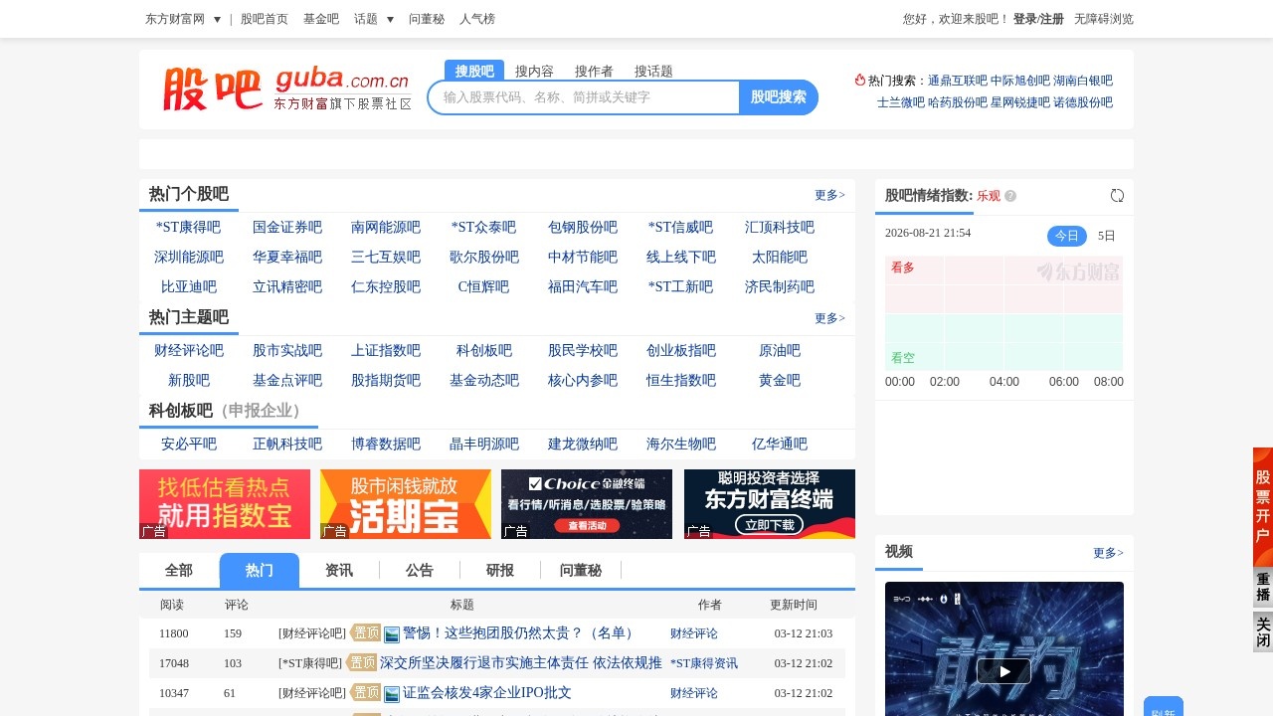Viewport: 1273px width, 716px height.
Task: Open 安必平吧 link
Action: tap(189, 445)
